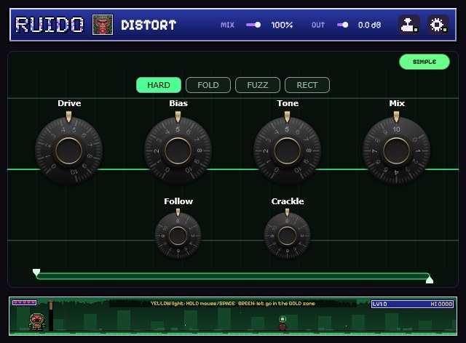Adjust the header MIX slider
Image resolution: width=466 pixels, height=343 pixels.
coord(253,25)
